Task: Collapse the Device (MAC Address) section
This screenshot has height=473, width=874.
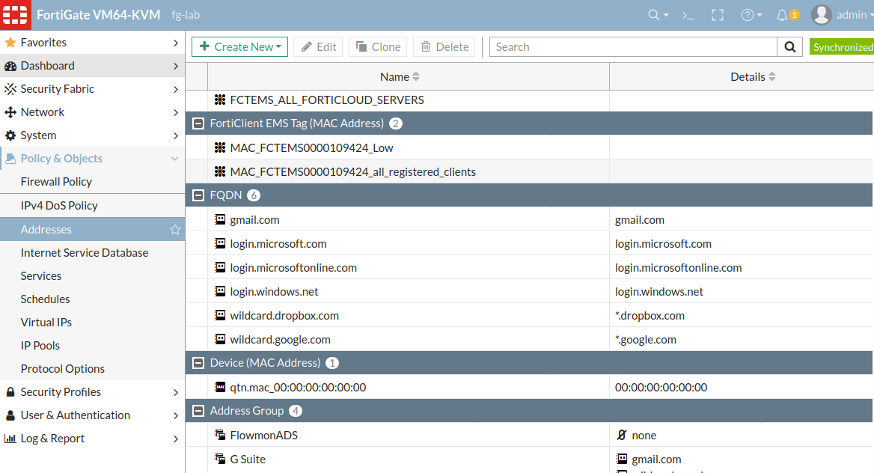Action: click(198, 363)
